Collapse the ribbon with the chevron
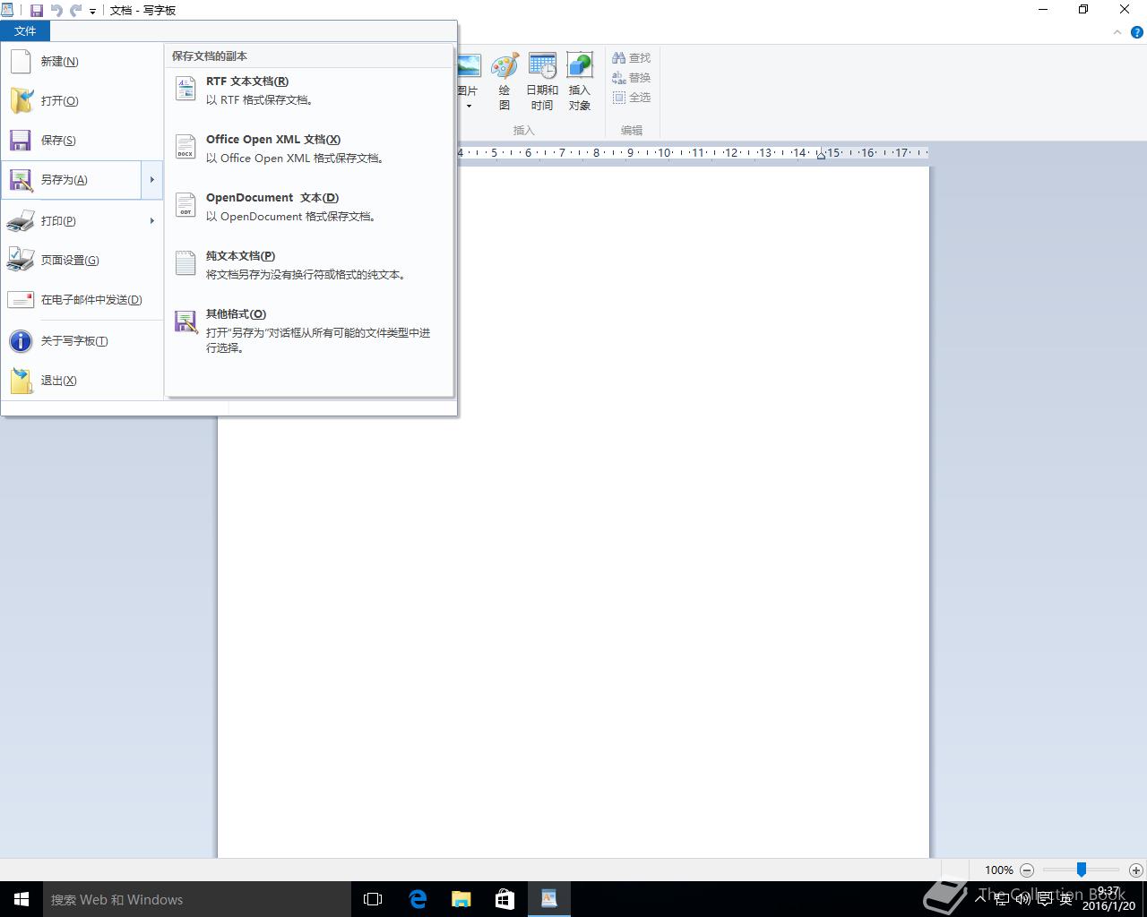The image size is (1147, 917). [x=1117, y=32]
